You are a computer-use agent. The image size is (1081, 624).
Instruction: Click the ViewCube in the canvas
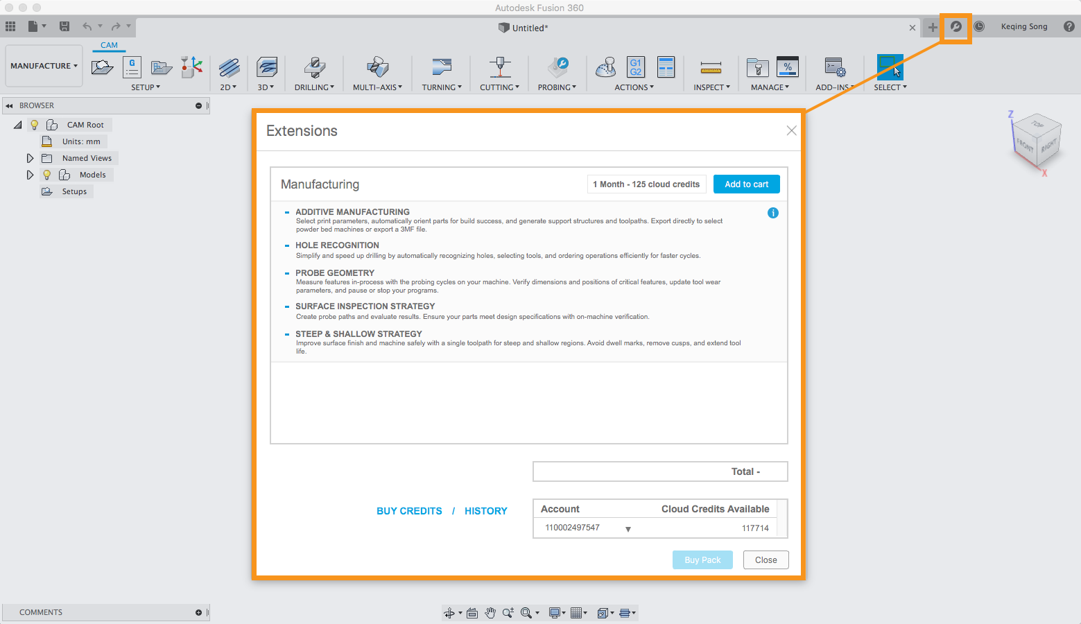(1035, 142)
